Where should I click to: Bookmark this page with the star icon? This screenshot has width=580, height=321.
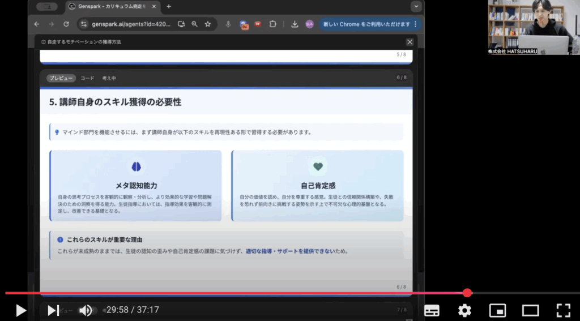208,24
